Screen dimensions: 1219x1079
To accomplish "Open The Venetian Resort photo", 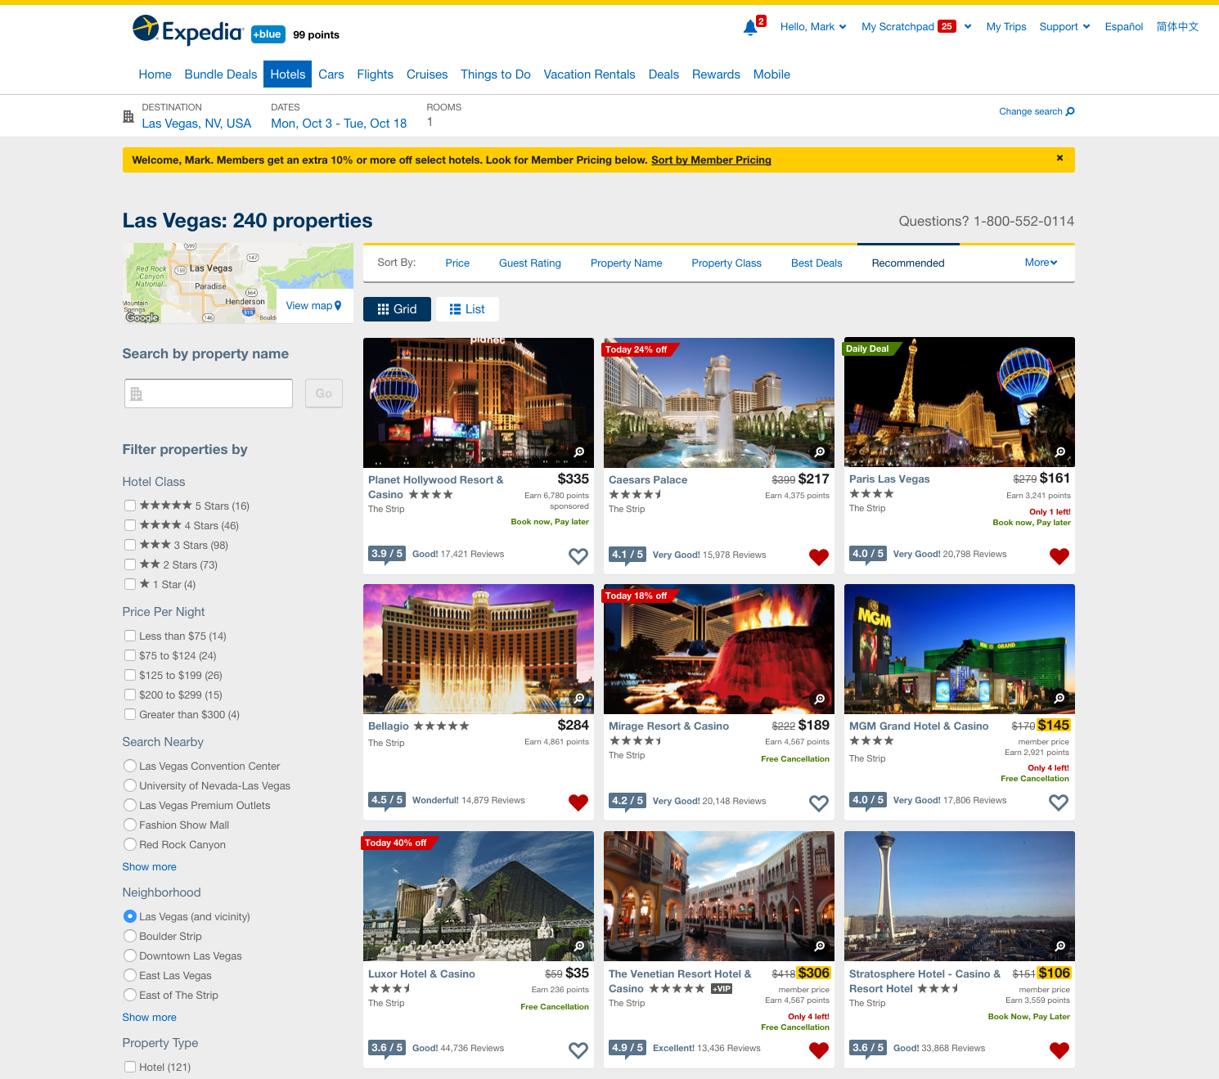I will [x=719, y=896].
